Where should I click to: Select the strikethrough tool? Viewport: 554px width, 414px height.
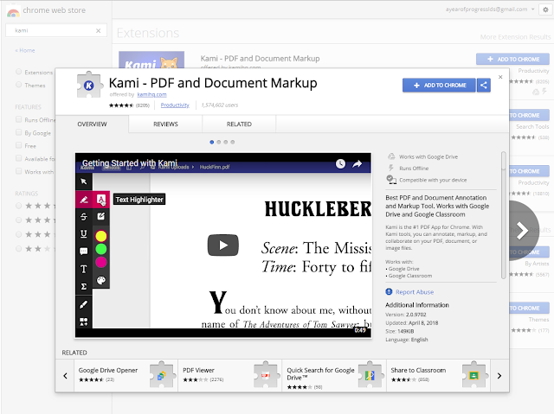(84, 217)
